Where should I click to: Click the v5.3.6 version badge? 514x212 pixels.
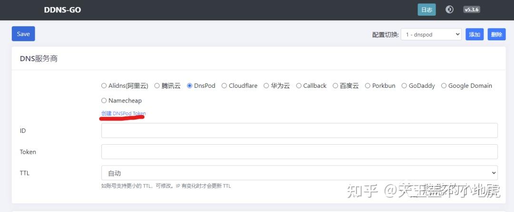472,10
